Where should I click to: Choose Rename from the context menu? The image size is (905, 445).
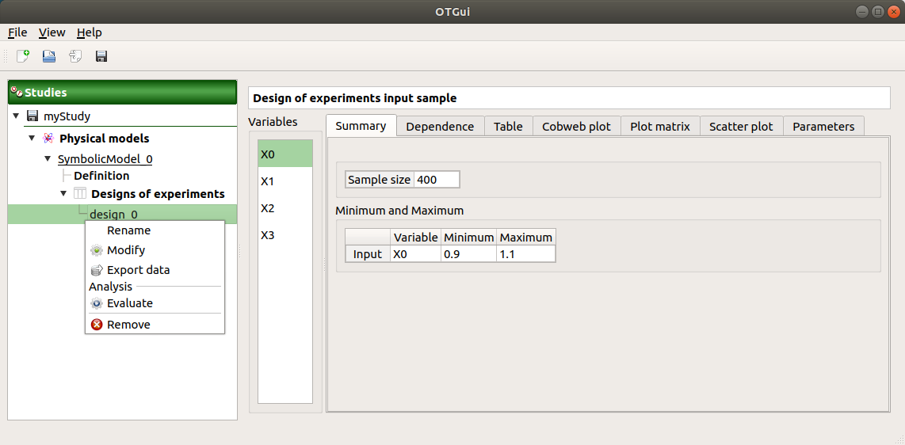(128, 230)
